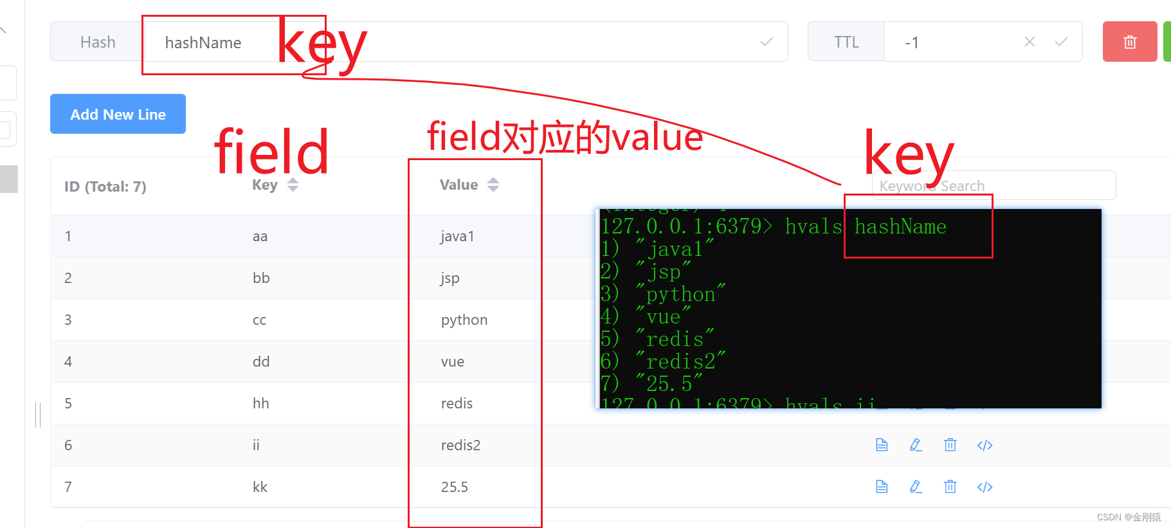Select value cell redis in row 5
This screenshot has width=1171, height=528.
click(x=457, y=403)
